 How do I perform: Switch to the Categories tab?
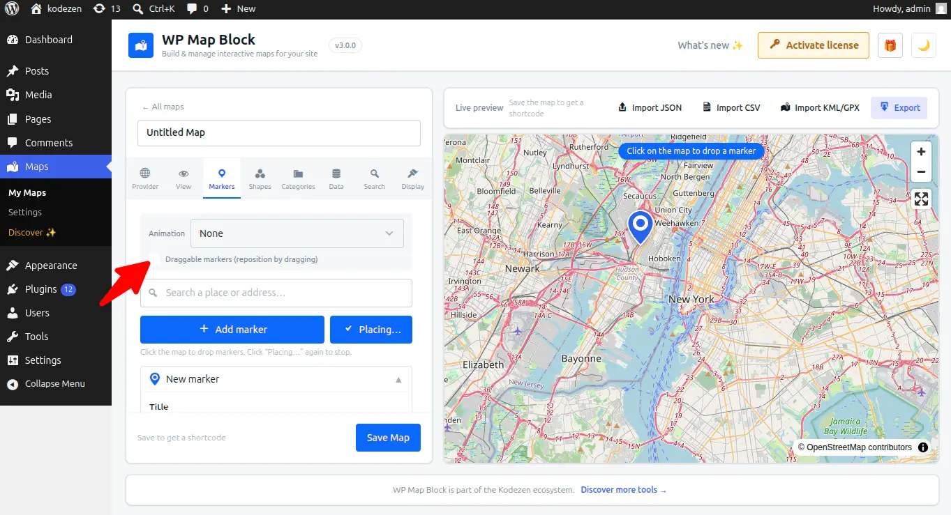(298, 178)
